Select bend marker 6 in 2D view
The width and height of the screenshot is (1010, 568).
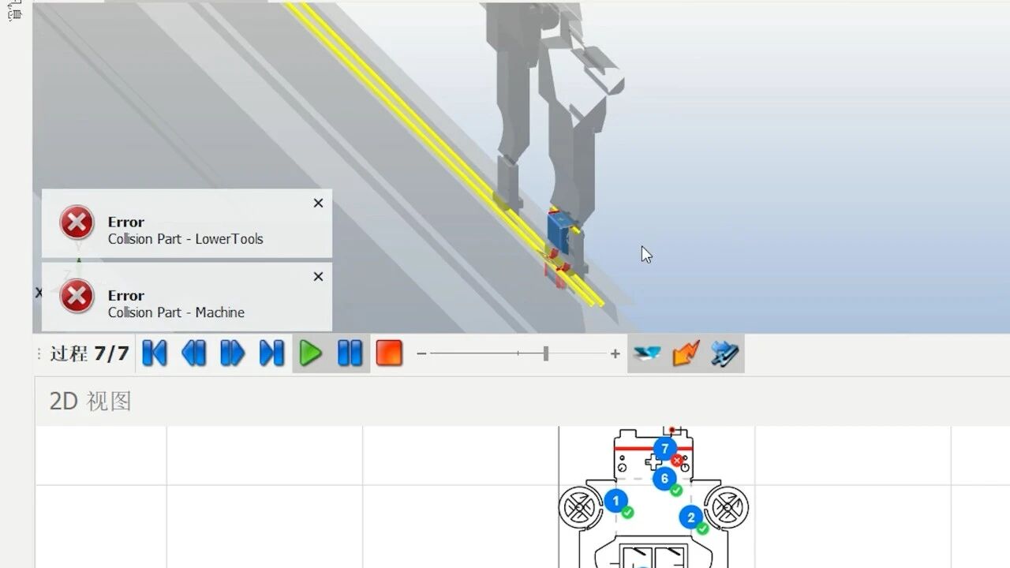(664, 478)
